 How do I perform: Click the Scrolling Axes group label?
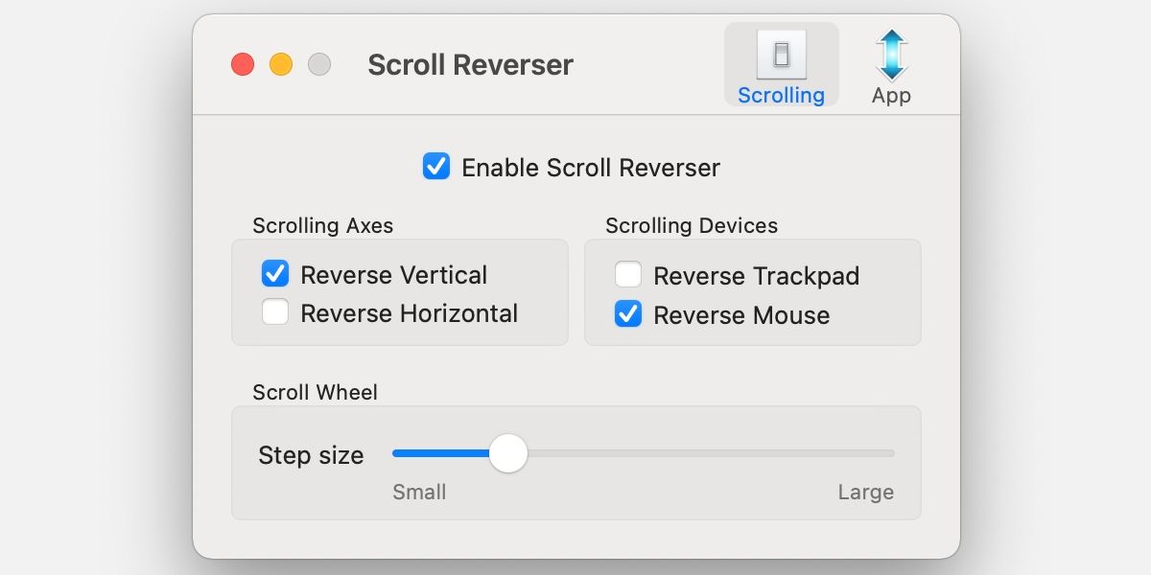click(323, 226)
